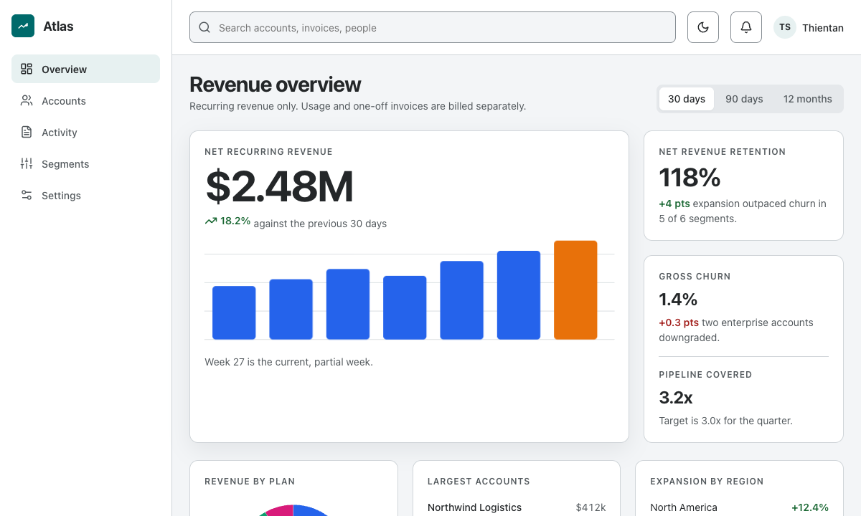The width and height of the screenshot is (861, 516).
Task: Click the Target is 3.0x note
Action: click(725, 421)
